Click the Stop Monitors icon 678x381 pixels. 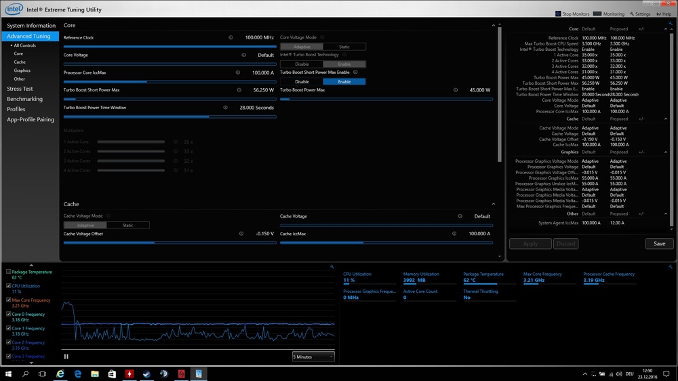point(558,14)
